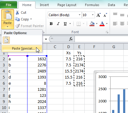Click the Insert Function fx icon

pyautogui.click(x=71, y=39)
